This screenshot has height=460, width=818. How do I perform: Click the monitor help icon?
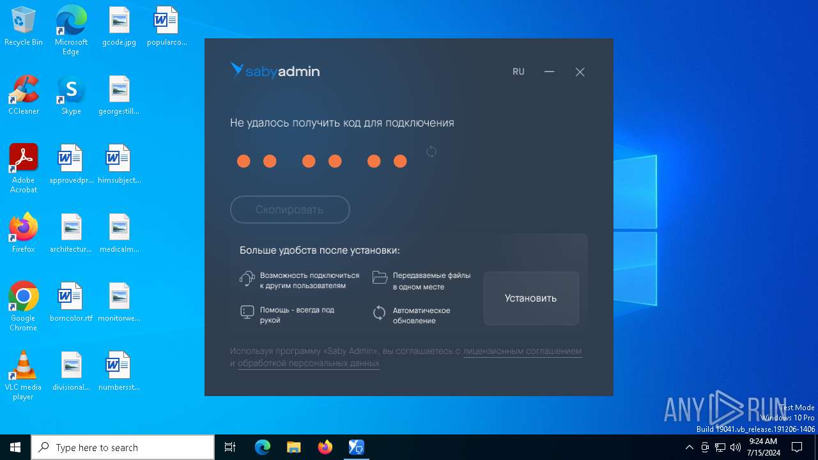(247, 312)
